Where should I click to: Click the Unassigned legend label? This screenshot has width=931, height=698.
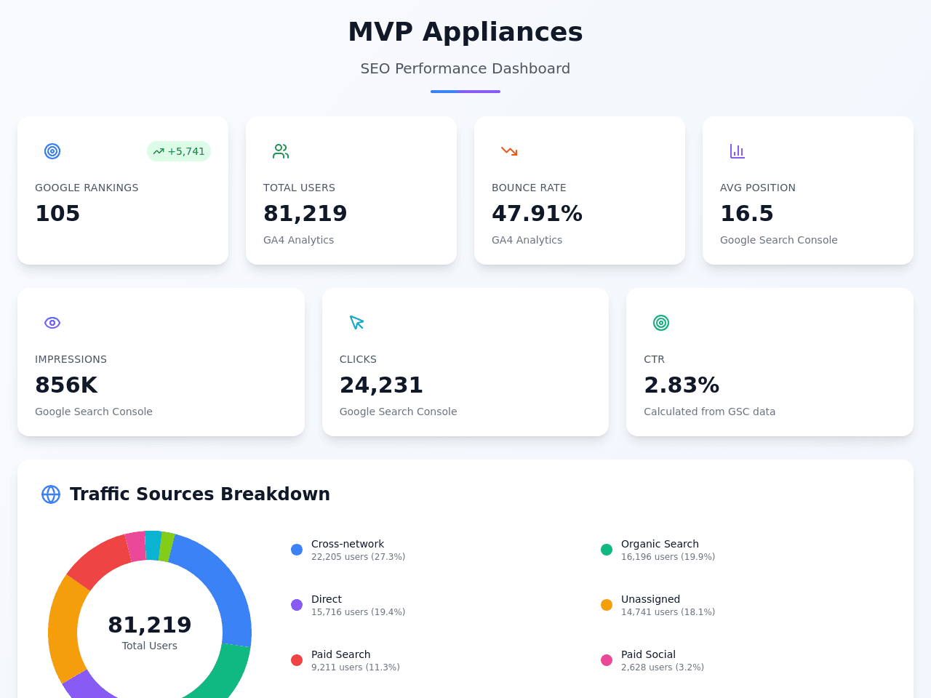tap(651, 599)
